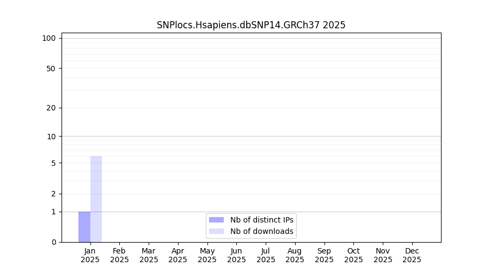Click the 10 tick on the y-axis

click(51, 137)
